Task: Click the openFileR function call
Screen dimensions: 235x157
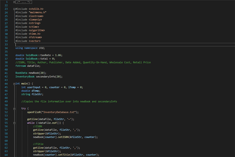Action: click(x=34, y=112)
